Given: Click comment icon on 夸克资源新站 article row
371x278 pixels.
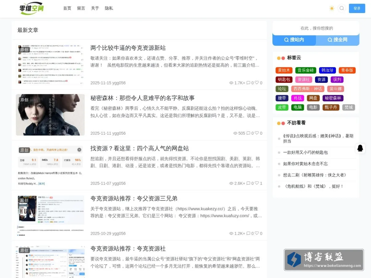Looking at the screenshot, I should [x=248, y=83].
